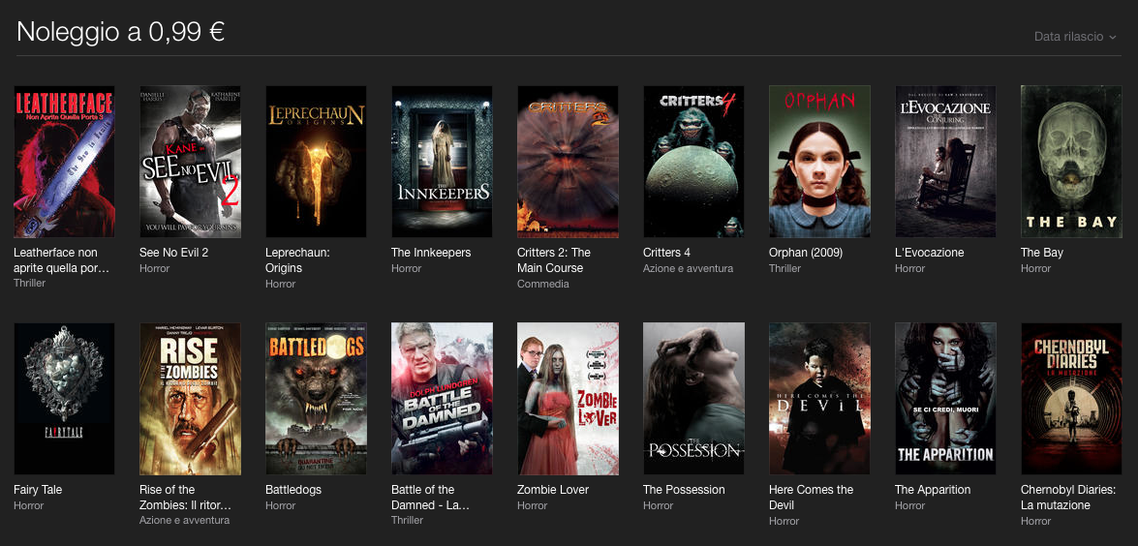
Task: Open The Possession poster
Action: click(693, 399)
